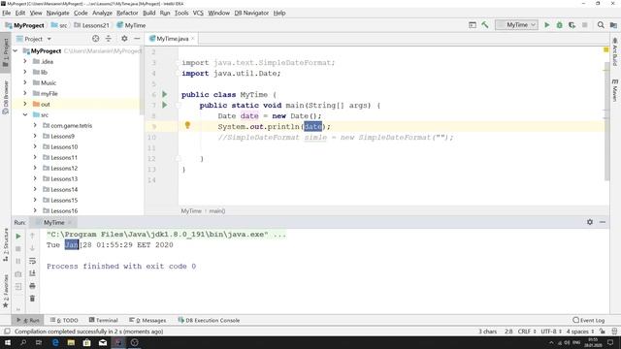Click the 4 spaces indent selector

[580, 332]
